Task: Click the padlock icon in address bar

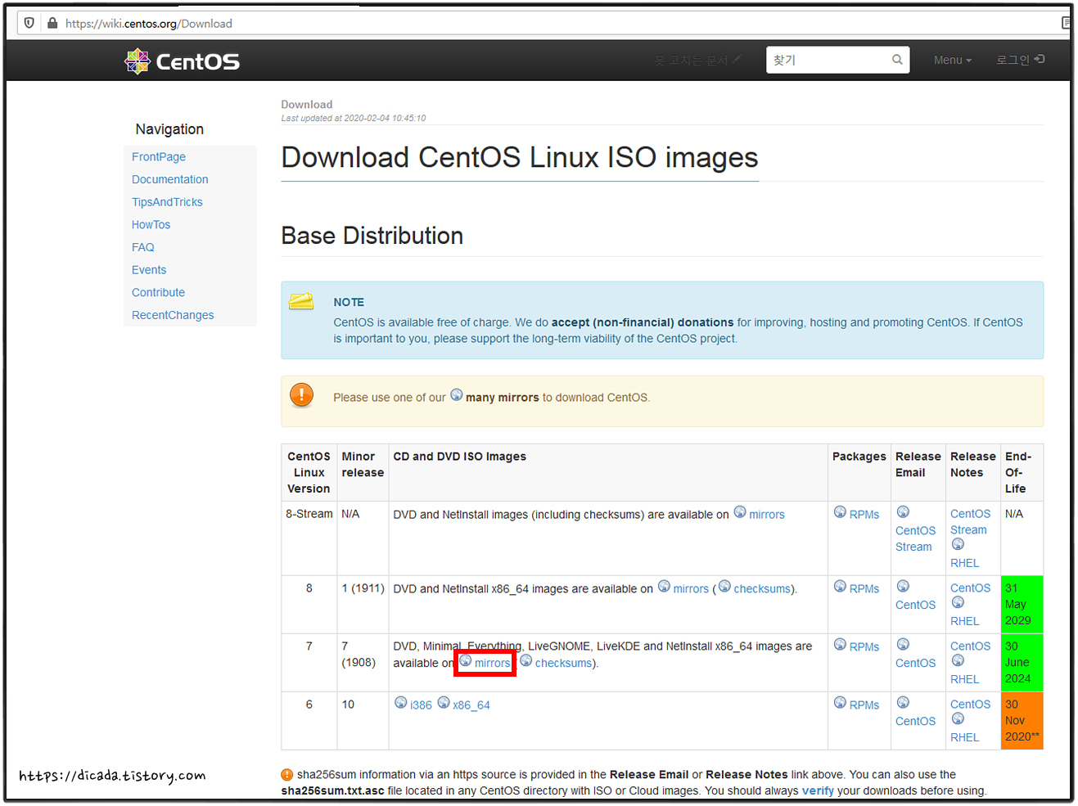Action: click(52, 23)
